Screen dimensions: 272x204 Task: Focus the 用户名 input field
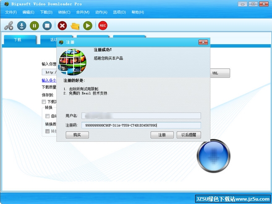pos(141,116)
